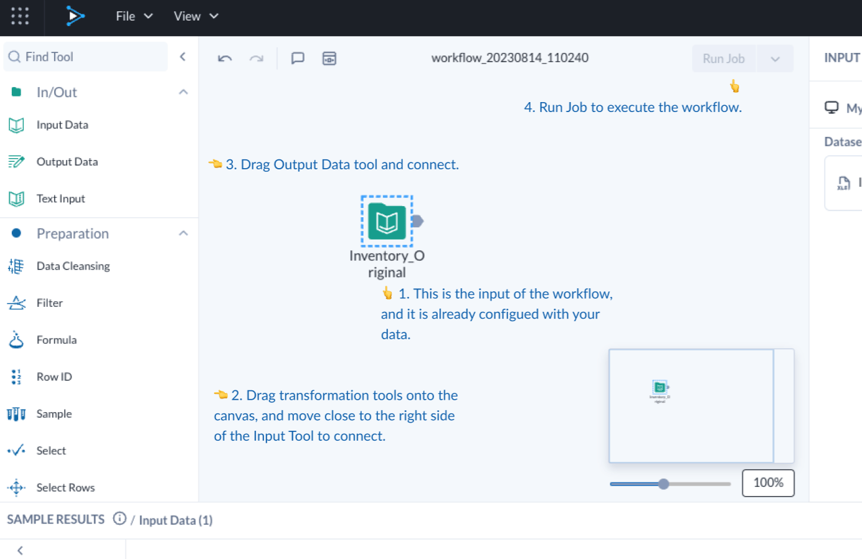Click the undo arrow icon

point(225,59)
